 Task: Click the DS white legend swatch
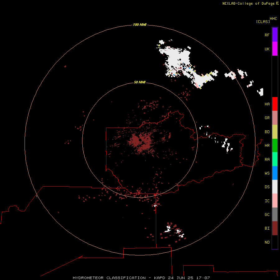(275, 187)
